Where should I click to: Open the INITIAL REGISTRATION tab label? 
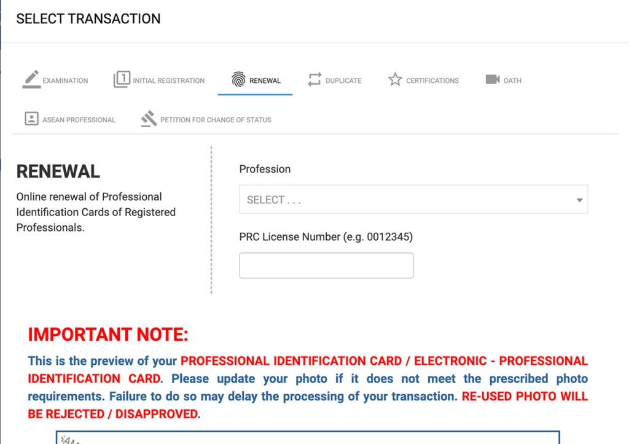[169, 80]
